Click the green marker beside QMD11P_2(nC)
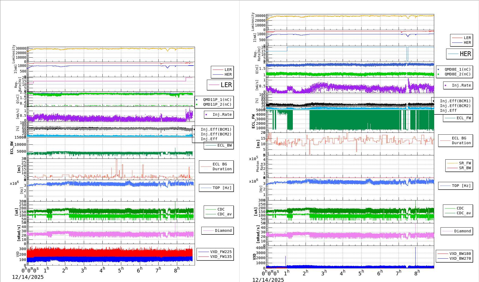The height and width of the screenshot is (282, 479). [x=197, y=104]
